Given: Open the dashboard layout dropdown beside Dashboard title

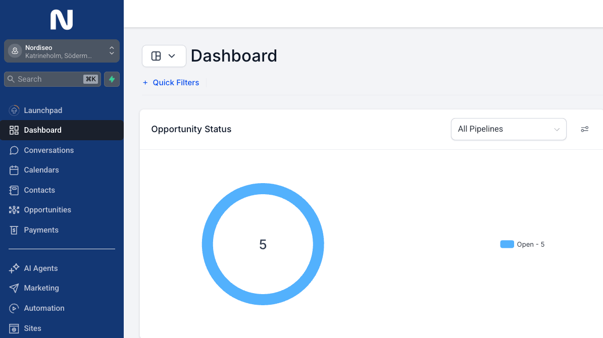Looking at the screenshot, I should pyautogui.click(x=164, y=55).
